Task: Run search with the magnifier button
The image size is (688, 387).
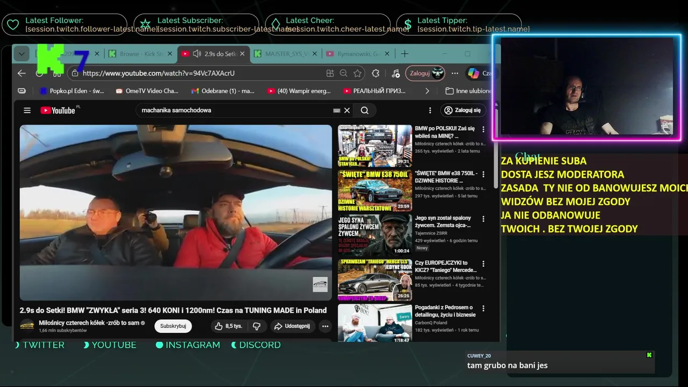Action: [x=364, y=110]
